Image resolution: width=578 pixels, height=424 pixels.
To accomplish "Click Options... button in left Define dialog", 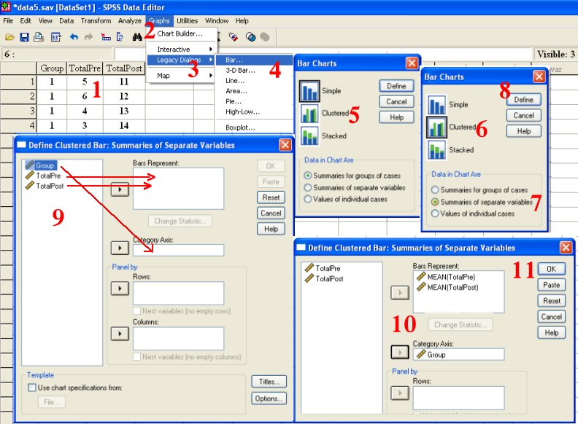I will tap(269, 399).
